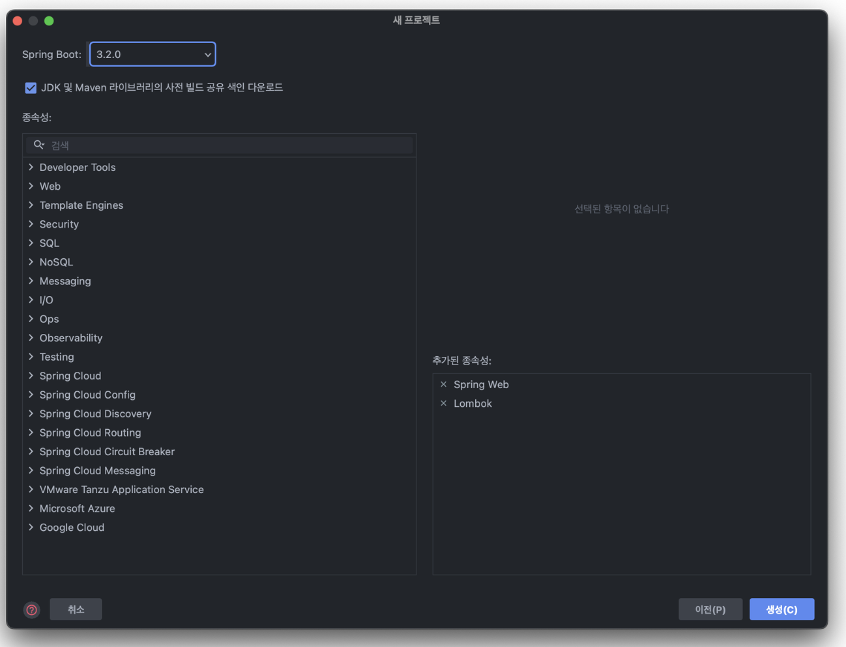Expand the NoSQL category chevron
This screenshot has width=846, height=647.
pos(31,262)
